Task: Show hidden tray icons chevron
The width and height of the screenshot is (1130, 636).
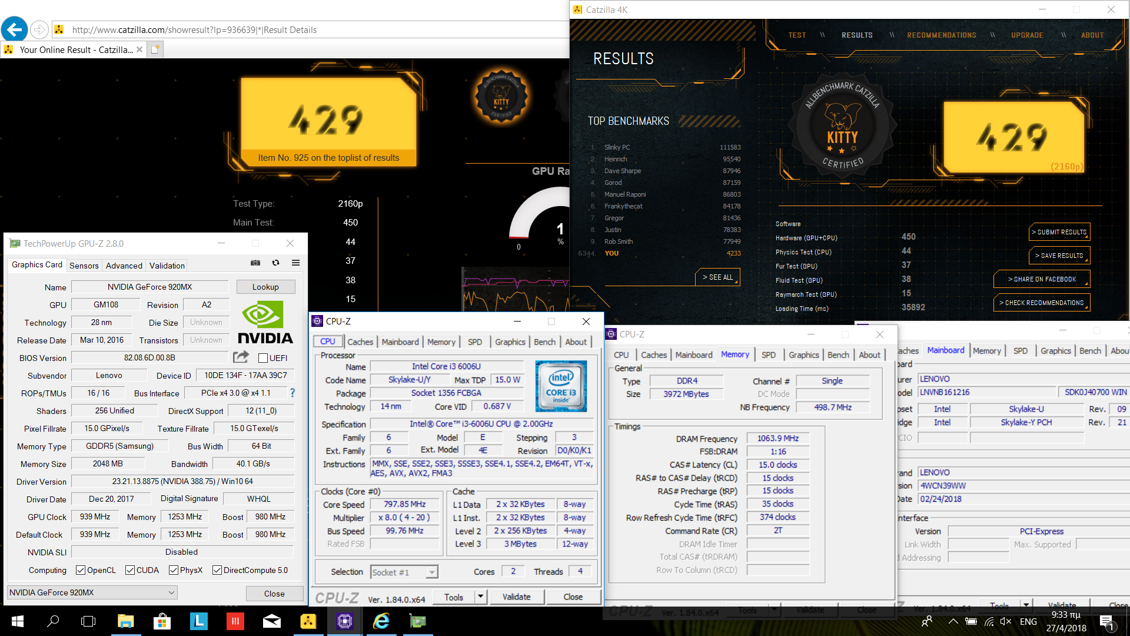Action: [953, 621]
